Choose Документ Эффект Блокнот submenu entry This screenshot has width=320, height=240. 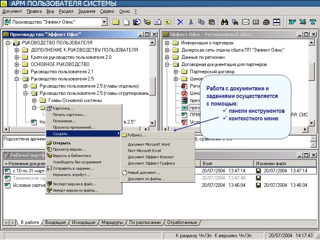point(158,157)
